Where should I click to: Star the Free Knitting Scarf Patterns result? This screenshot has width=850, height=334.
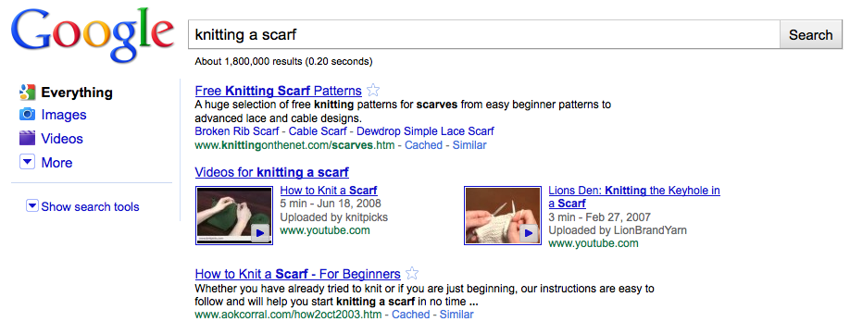(x=373, y=91)
